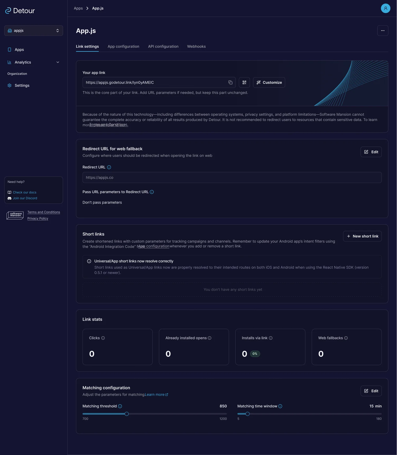This screenshot has width=397, height=455.
Task: Open Learn more about matching
Action: (156, 395)
